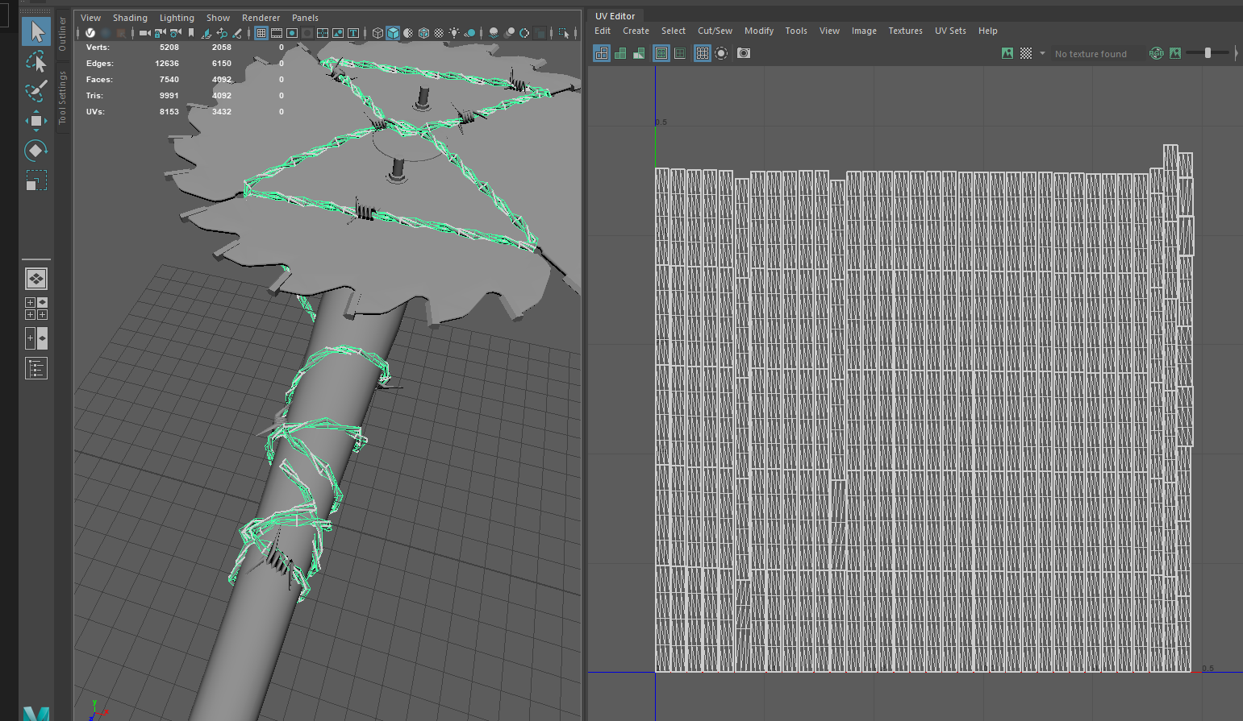Viewport: 1243px width, 721px height.
Task: Open camera attributes icon
Action: coord(175,33)
